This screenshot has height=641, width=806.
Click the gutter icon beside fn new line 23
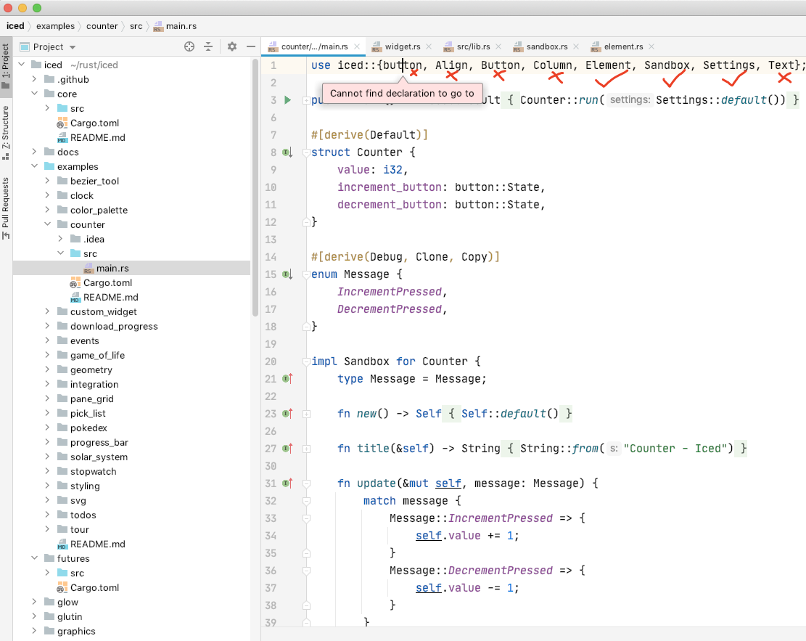click(287, 414)
